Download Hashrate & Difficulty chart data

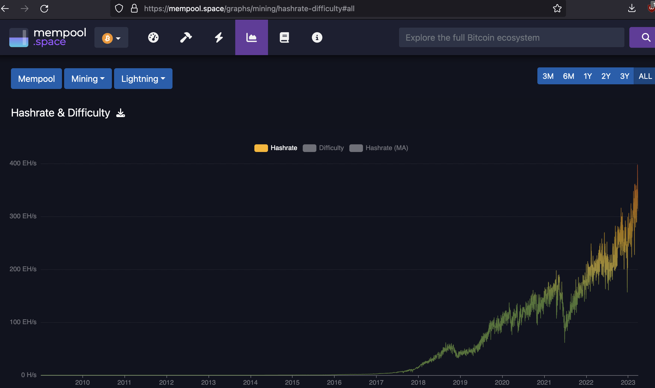tap(120, 113)
